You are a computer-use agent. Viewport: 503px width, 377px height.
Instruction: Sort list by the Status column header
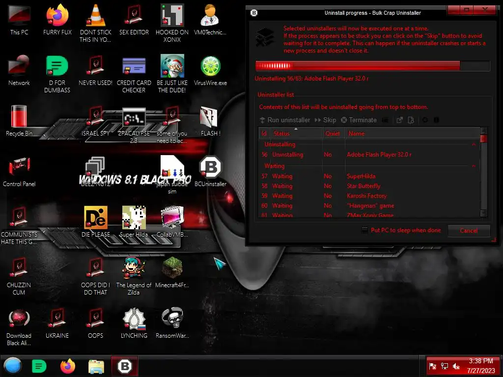tap(297, 134)
